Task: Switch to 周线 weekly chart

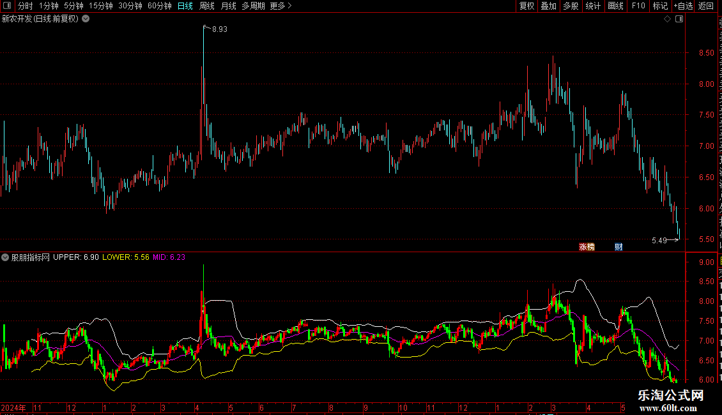Action: (x=207, y=6)
